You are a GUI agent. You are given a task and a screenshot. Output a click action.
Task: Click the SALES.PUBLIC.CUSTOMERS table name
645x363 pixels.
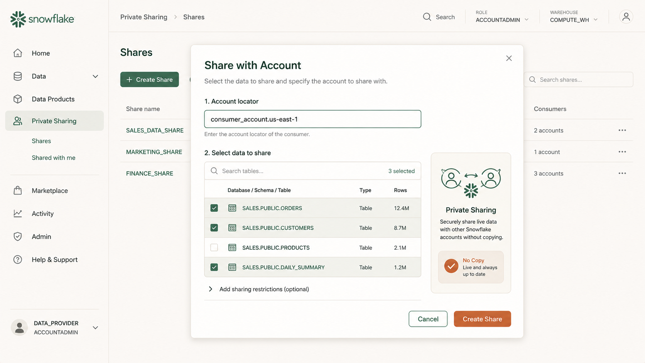click(x=278, y=228)
